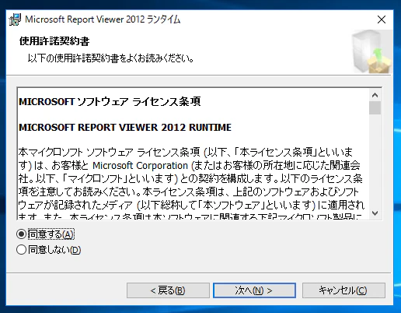The image size is (401, 313).
Task: Click the < 戻る(B) button
Action: tap(168, 290)
